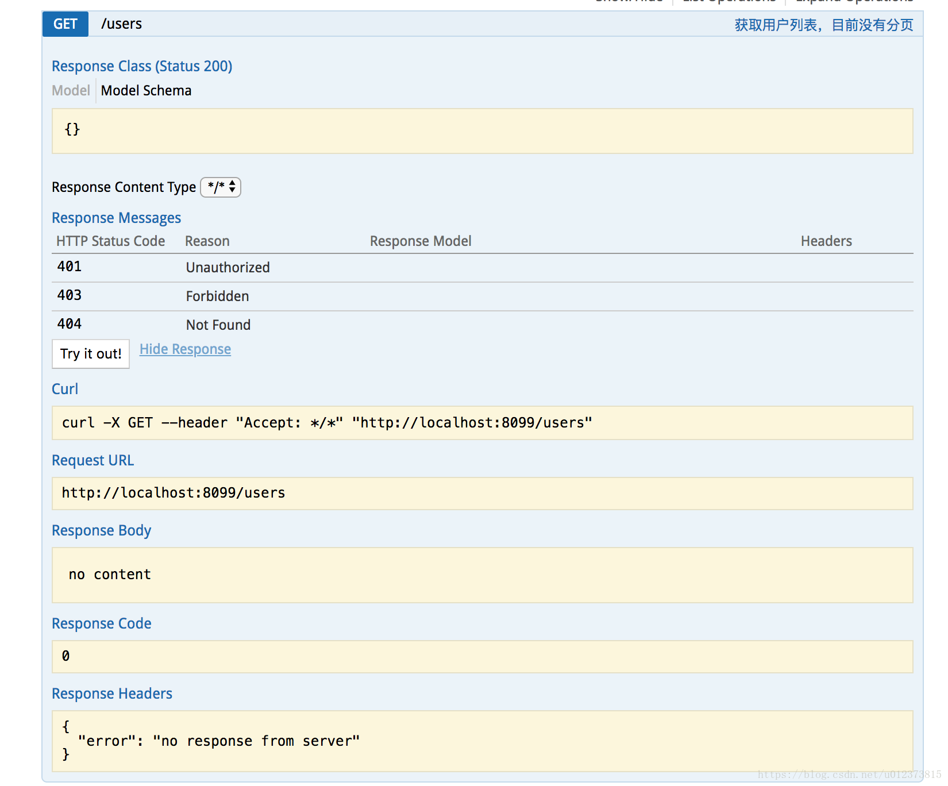Switch to the Model tab
948x786 pixels.
pos(71,91)
